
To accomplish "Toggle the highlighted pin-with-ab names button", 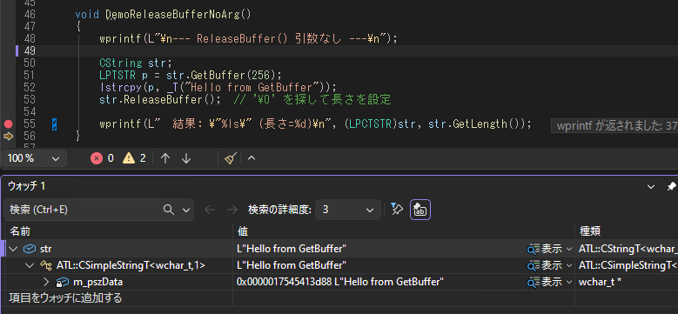I will coord(420,210).
